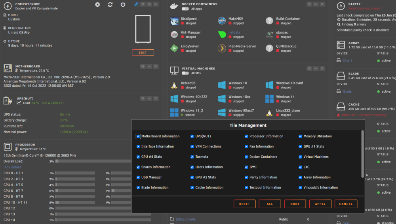The width and height of the screenshot is (396, 224).
Task: Uncheck the Fan Information checkbox
Action: point(246,147)
